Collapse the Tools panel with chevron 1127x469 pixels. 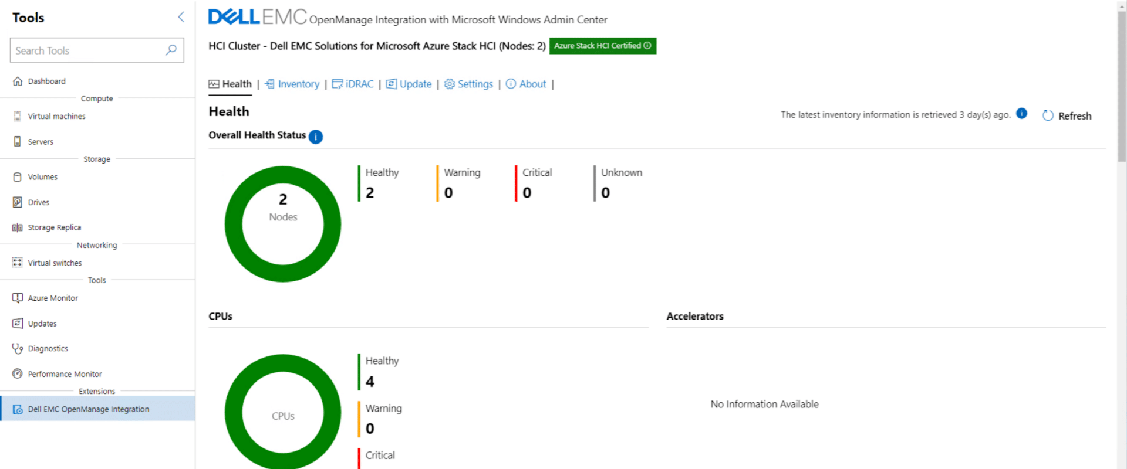181,17
